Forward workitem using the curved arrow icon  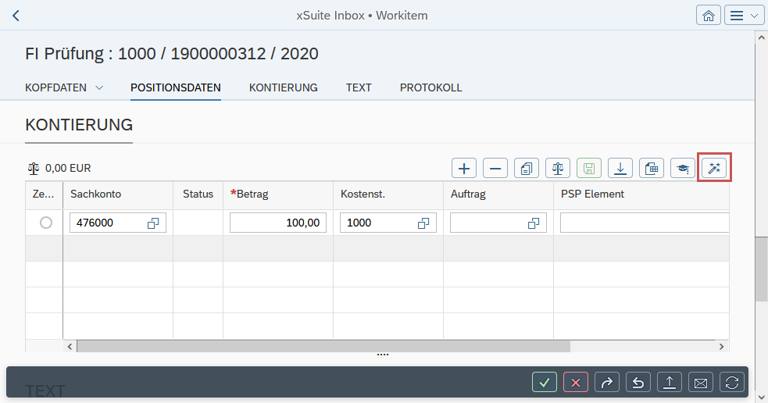pos(607,382)
